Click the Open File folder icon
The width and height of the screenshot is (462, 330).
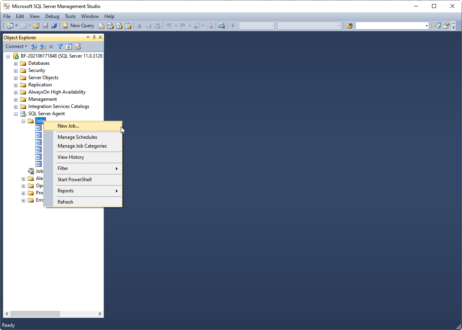36,26
